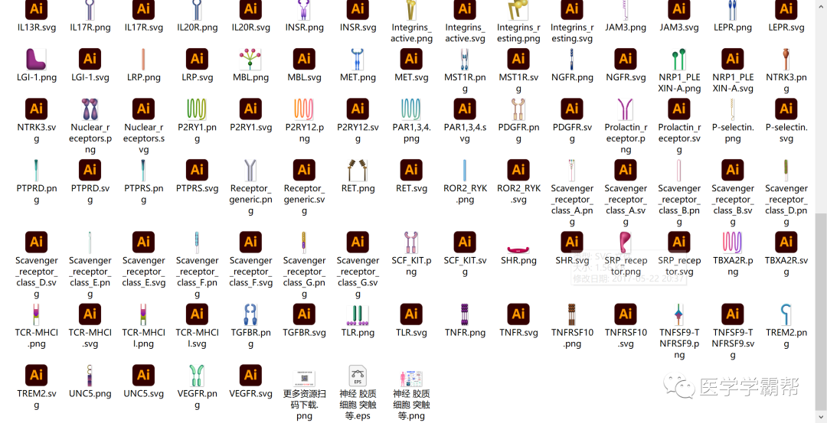Select the TNFSF9-TNFRSF9.png icon

[x=678, y=314]
